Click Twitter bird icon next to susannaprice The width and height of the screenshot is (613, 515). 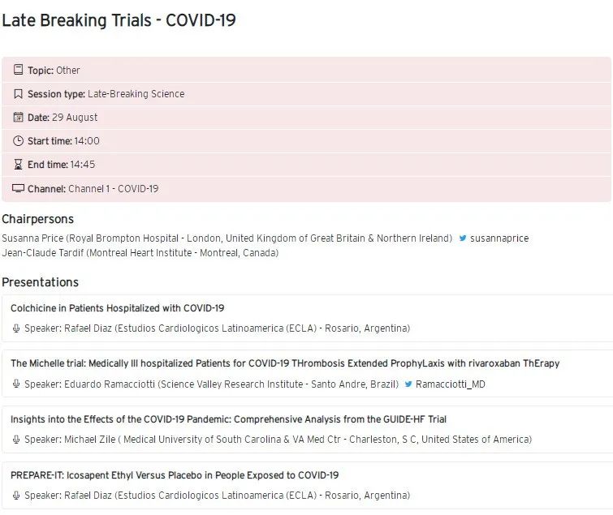463,238
